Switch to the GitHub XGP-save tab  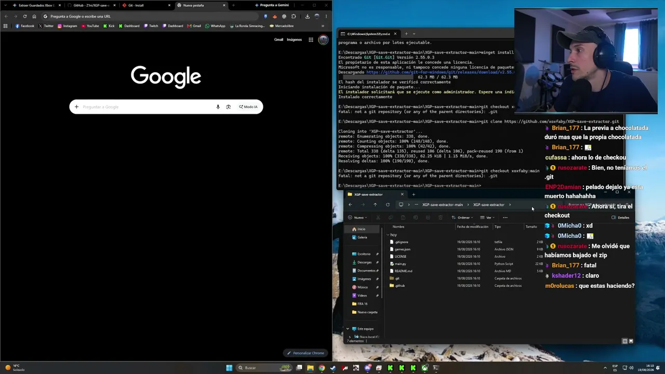coord(92,5)
